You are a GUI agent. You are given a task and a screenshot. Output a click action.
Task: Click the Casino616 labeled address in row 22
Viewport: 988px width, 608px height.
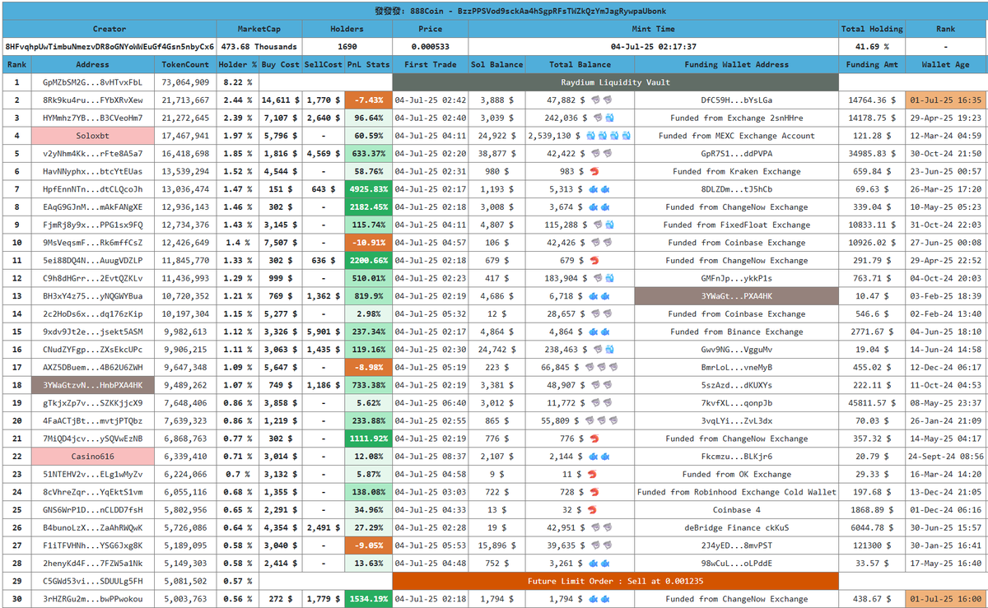[92, 457]
